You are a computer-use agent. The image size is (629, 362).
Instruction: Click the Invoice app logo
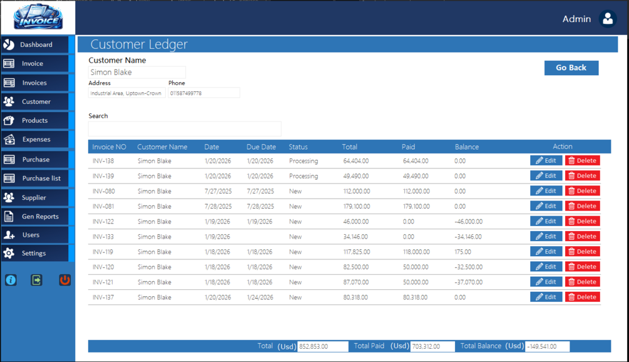pos(38,18)
